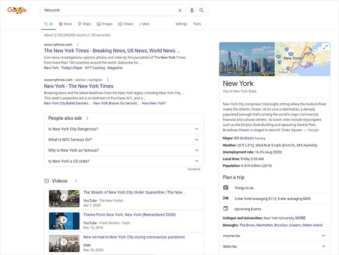339x255 pixels.
Task: Open New York Braces for Second link
Action: click(116, 103)
